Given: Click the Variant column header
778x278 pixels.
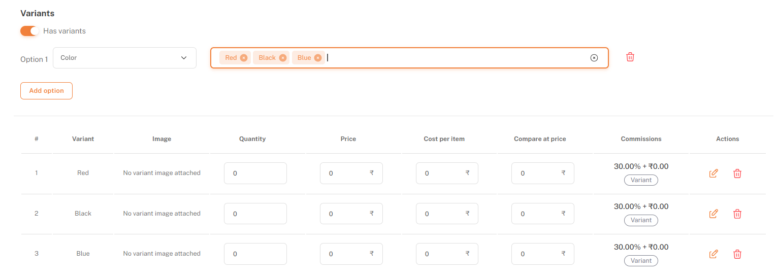Looking at the screenshot, I should click(x=83, y=139).
